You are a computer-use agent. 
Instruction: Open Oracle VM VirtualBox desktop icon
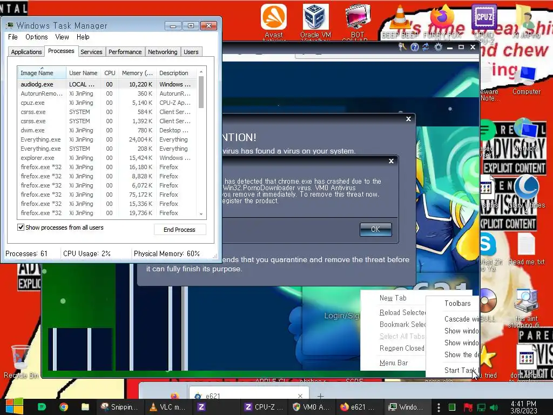pos(315,21)
